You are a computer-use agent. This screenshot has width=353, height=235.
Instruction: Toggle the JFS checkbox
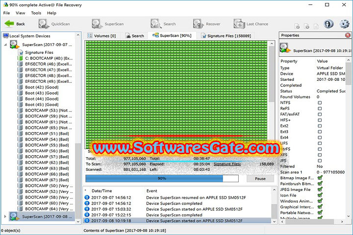pos(320,161)
